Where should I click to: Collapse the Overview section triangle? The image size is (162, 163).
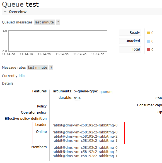(5, 12)
